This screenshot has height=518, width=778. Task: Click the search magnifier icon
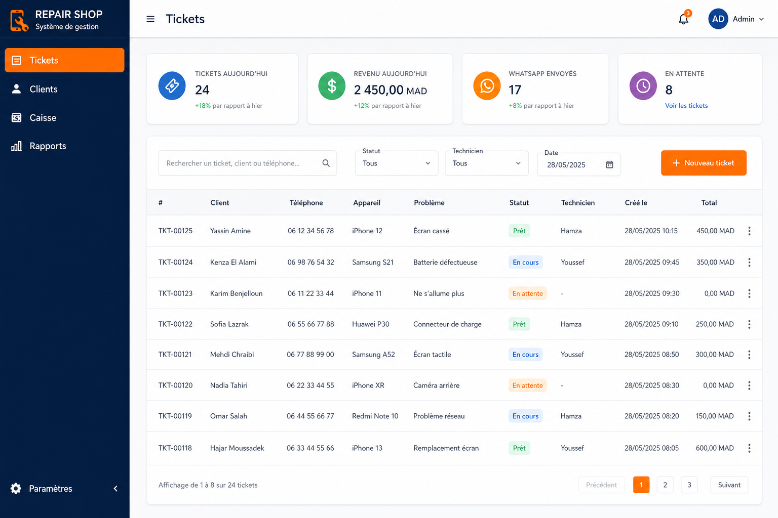[326, 163]
